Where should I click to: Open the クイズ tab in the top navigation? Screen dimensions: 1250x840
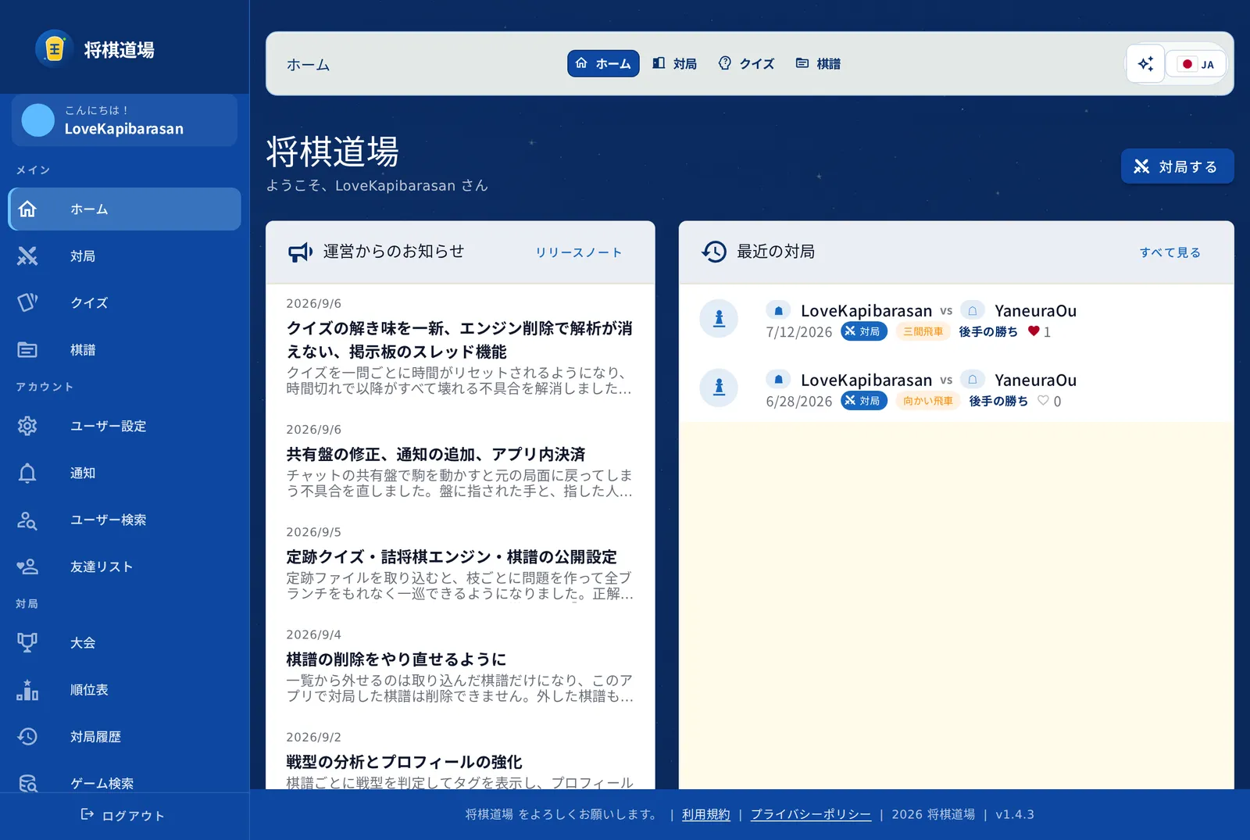pos(746,64)
